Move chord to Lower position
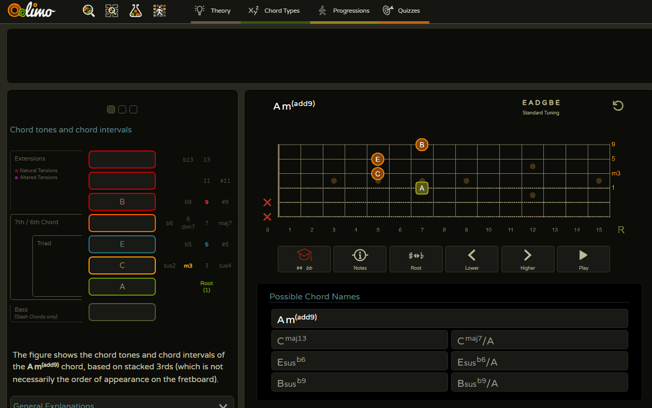The width and height of the screenshot is (652, 408). pos(472,259)
